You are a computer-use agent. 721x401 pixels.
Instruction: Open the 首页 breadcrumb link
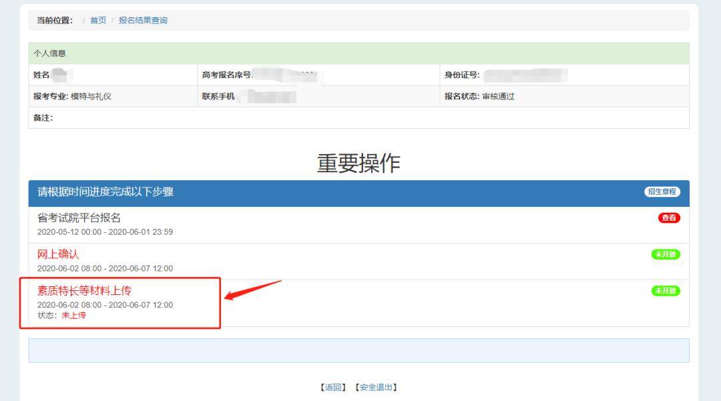98,20
